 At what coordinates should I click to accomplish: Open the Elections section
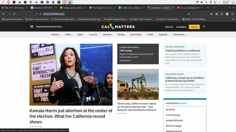tap(55, 34)
